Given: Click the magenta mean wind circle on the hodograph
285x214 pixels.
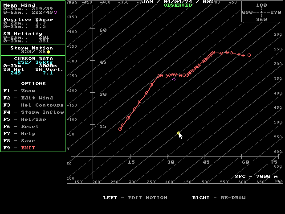Looking at the screenshot, I should pos(174,79).
